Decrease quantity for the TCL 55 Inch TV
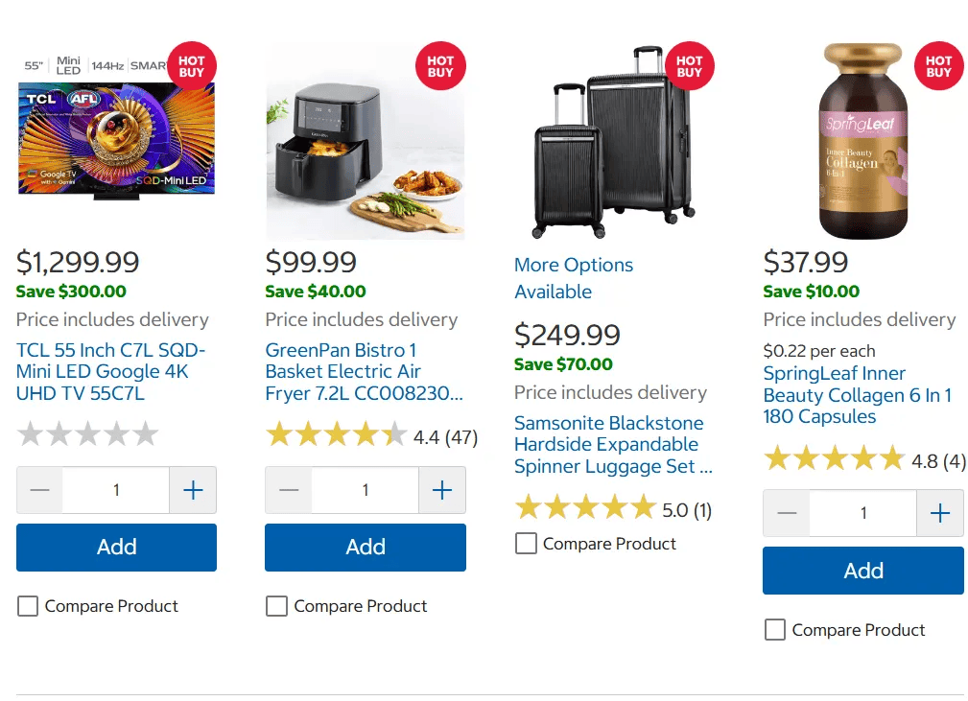Image resolution: width=968 pixels, height=701 pixels. point(39,490)
